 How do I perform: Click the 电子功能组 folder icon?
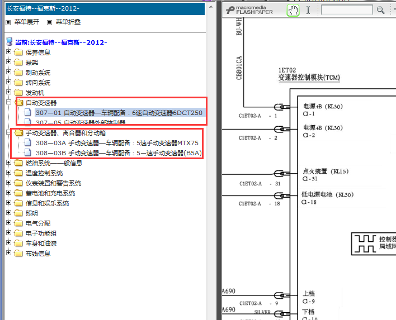pos(18,233)
